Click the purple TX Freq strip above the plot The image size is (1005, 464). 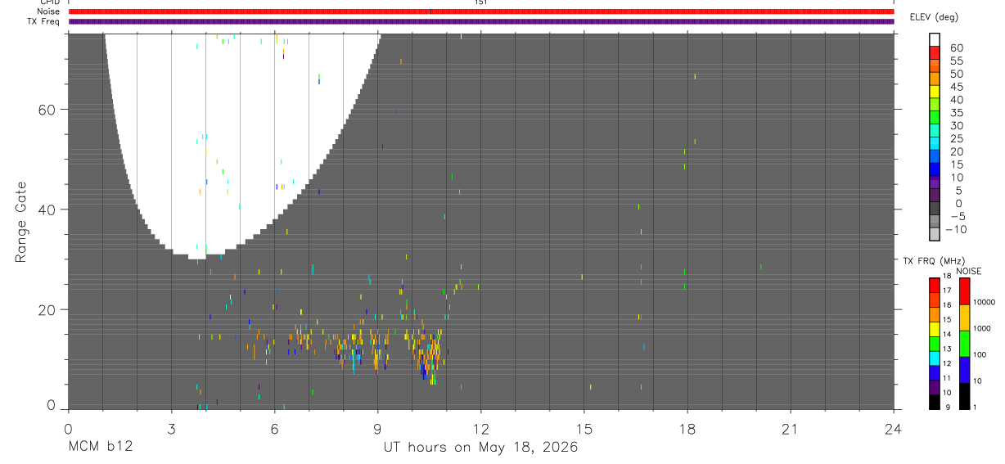click(480, 21)
